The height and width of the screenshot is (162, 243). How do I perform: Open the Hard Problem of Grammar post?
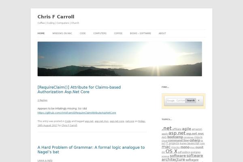point(91,149)
